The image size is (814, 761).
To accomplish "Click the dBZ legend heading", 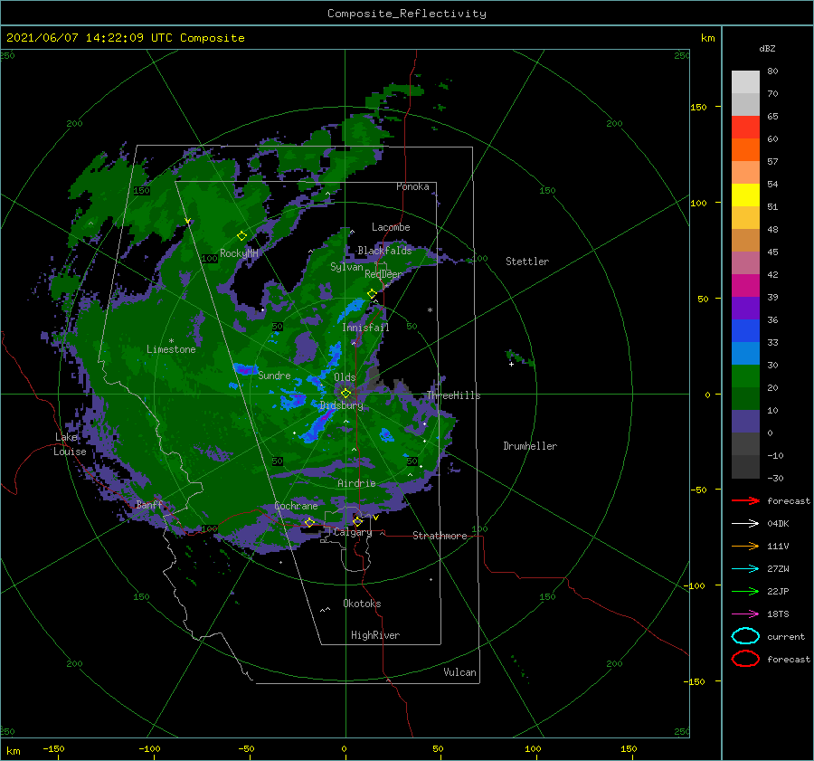I will coord(767,48).
